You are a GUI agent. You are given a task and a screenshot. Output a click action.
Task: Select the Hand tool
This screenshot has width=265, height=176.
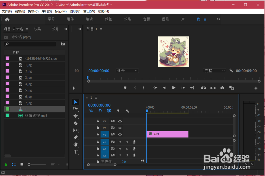coord(76,145)
